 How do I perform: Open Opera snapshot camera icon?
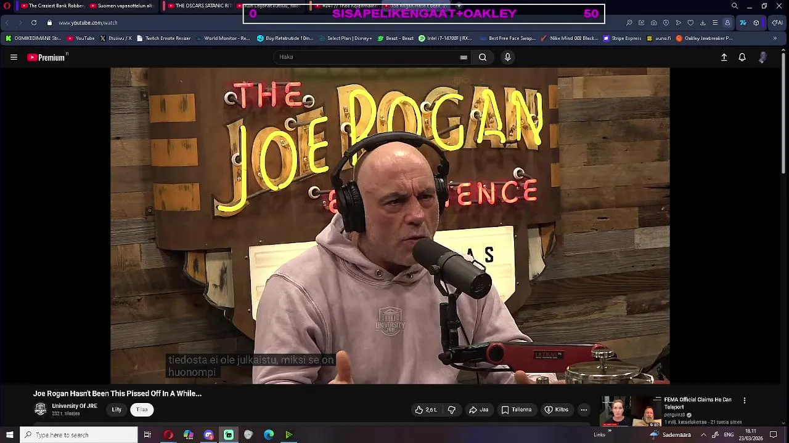[653, 23]
